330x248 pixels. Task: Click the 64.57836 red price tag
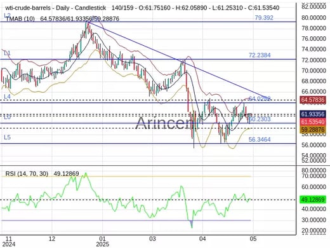(x=313, y=100)
